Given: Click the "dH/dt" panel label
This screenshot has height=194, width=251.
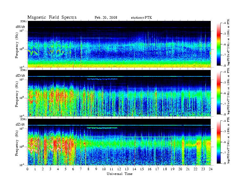Looking at the screenshot, I should click(20, 27).
